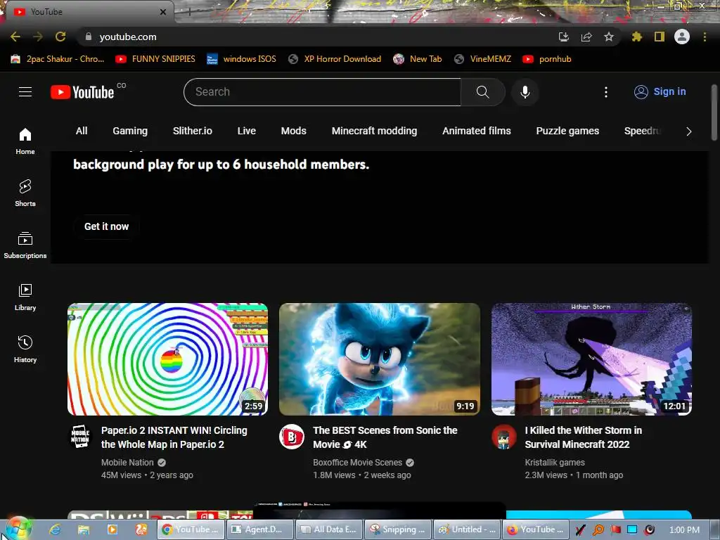Screen dimensions: 720x540
Task: Click The BEST Scenes from Sonic title
Action: (385, 437)
